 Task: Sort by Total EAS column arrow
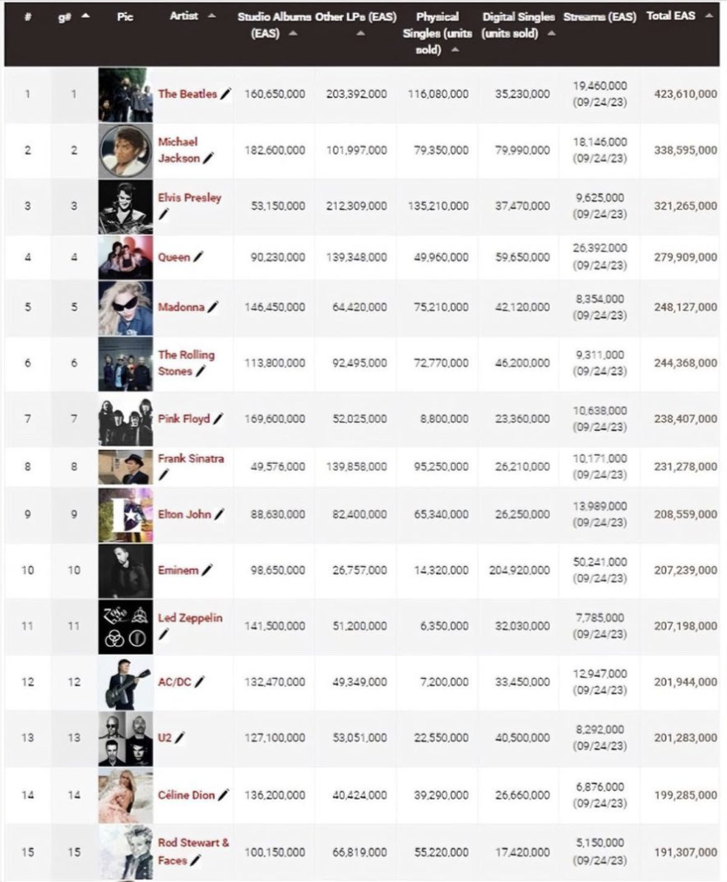(709, 16)
